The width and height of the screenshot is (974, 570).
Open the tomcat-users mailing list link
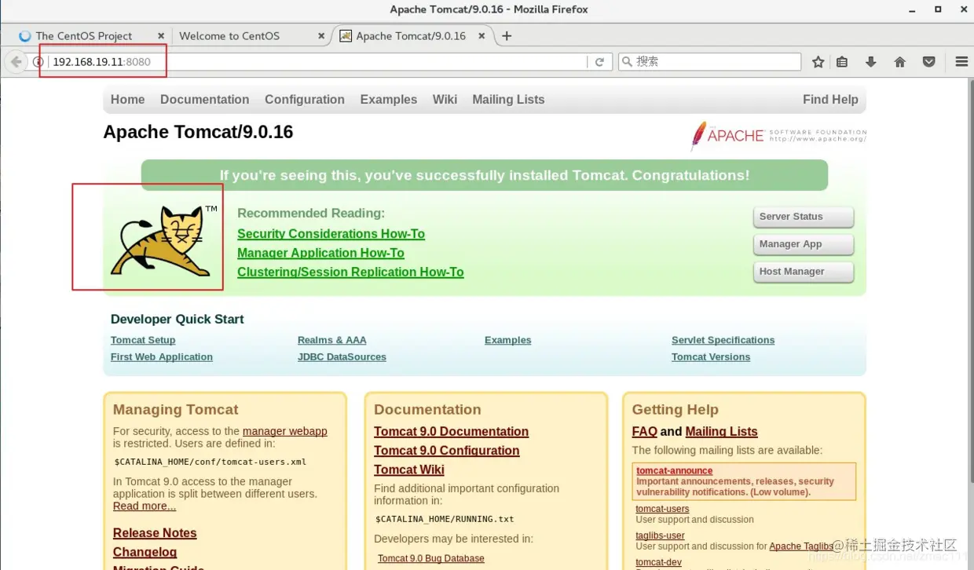[662, 509]
